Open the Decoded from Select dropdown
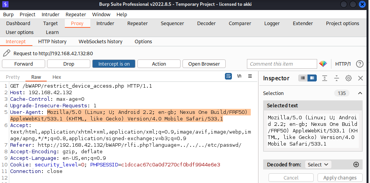The width and height of the screenshot is (370, 183). (x=318, y=164)
